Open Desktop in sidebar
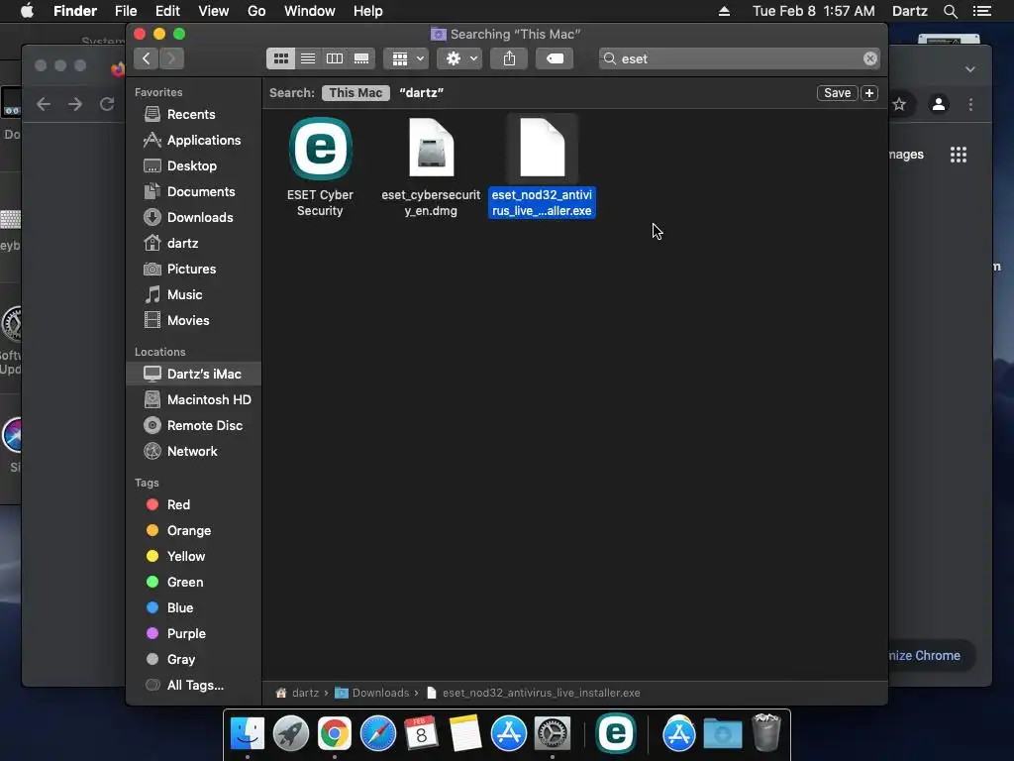The height and width of the screenshot is (761, 1014). (x=193, y=166)
